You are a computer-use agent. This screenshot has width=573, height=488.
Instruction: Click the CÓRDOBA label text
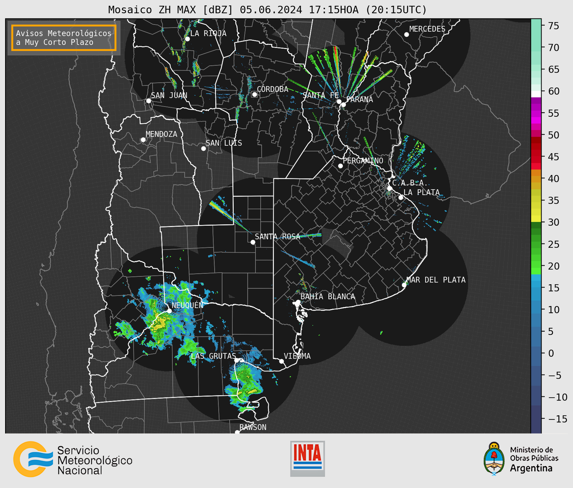pos(272,89)
